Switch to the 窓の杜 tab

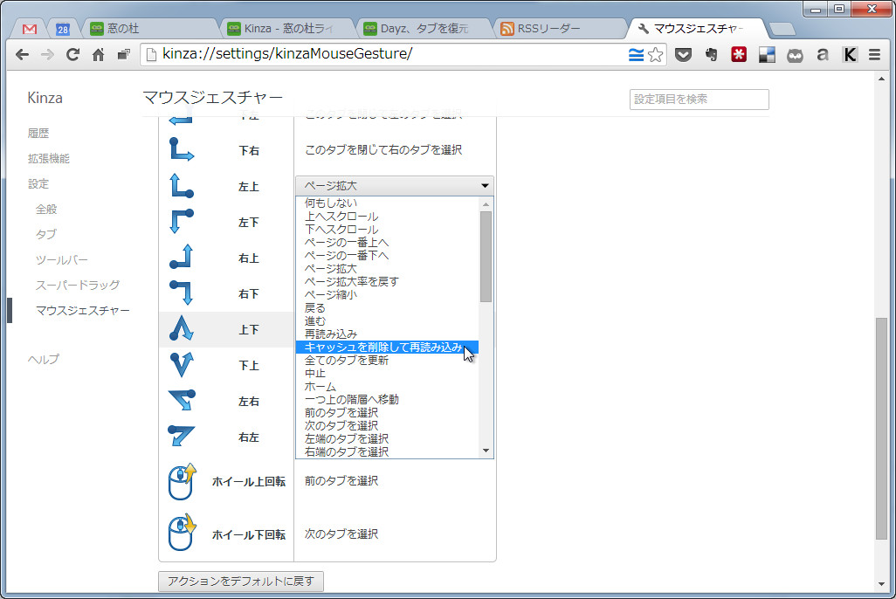coord(149,29)
